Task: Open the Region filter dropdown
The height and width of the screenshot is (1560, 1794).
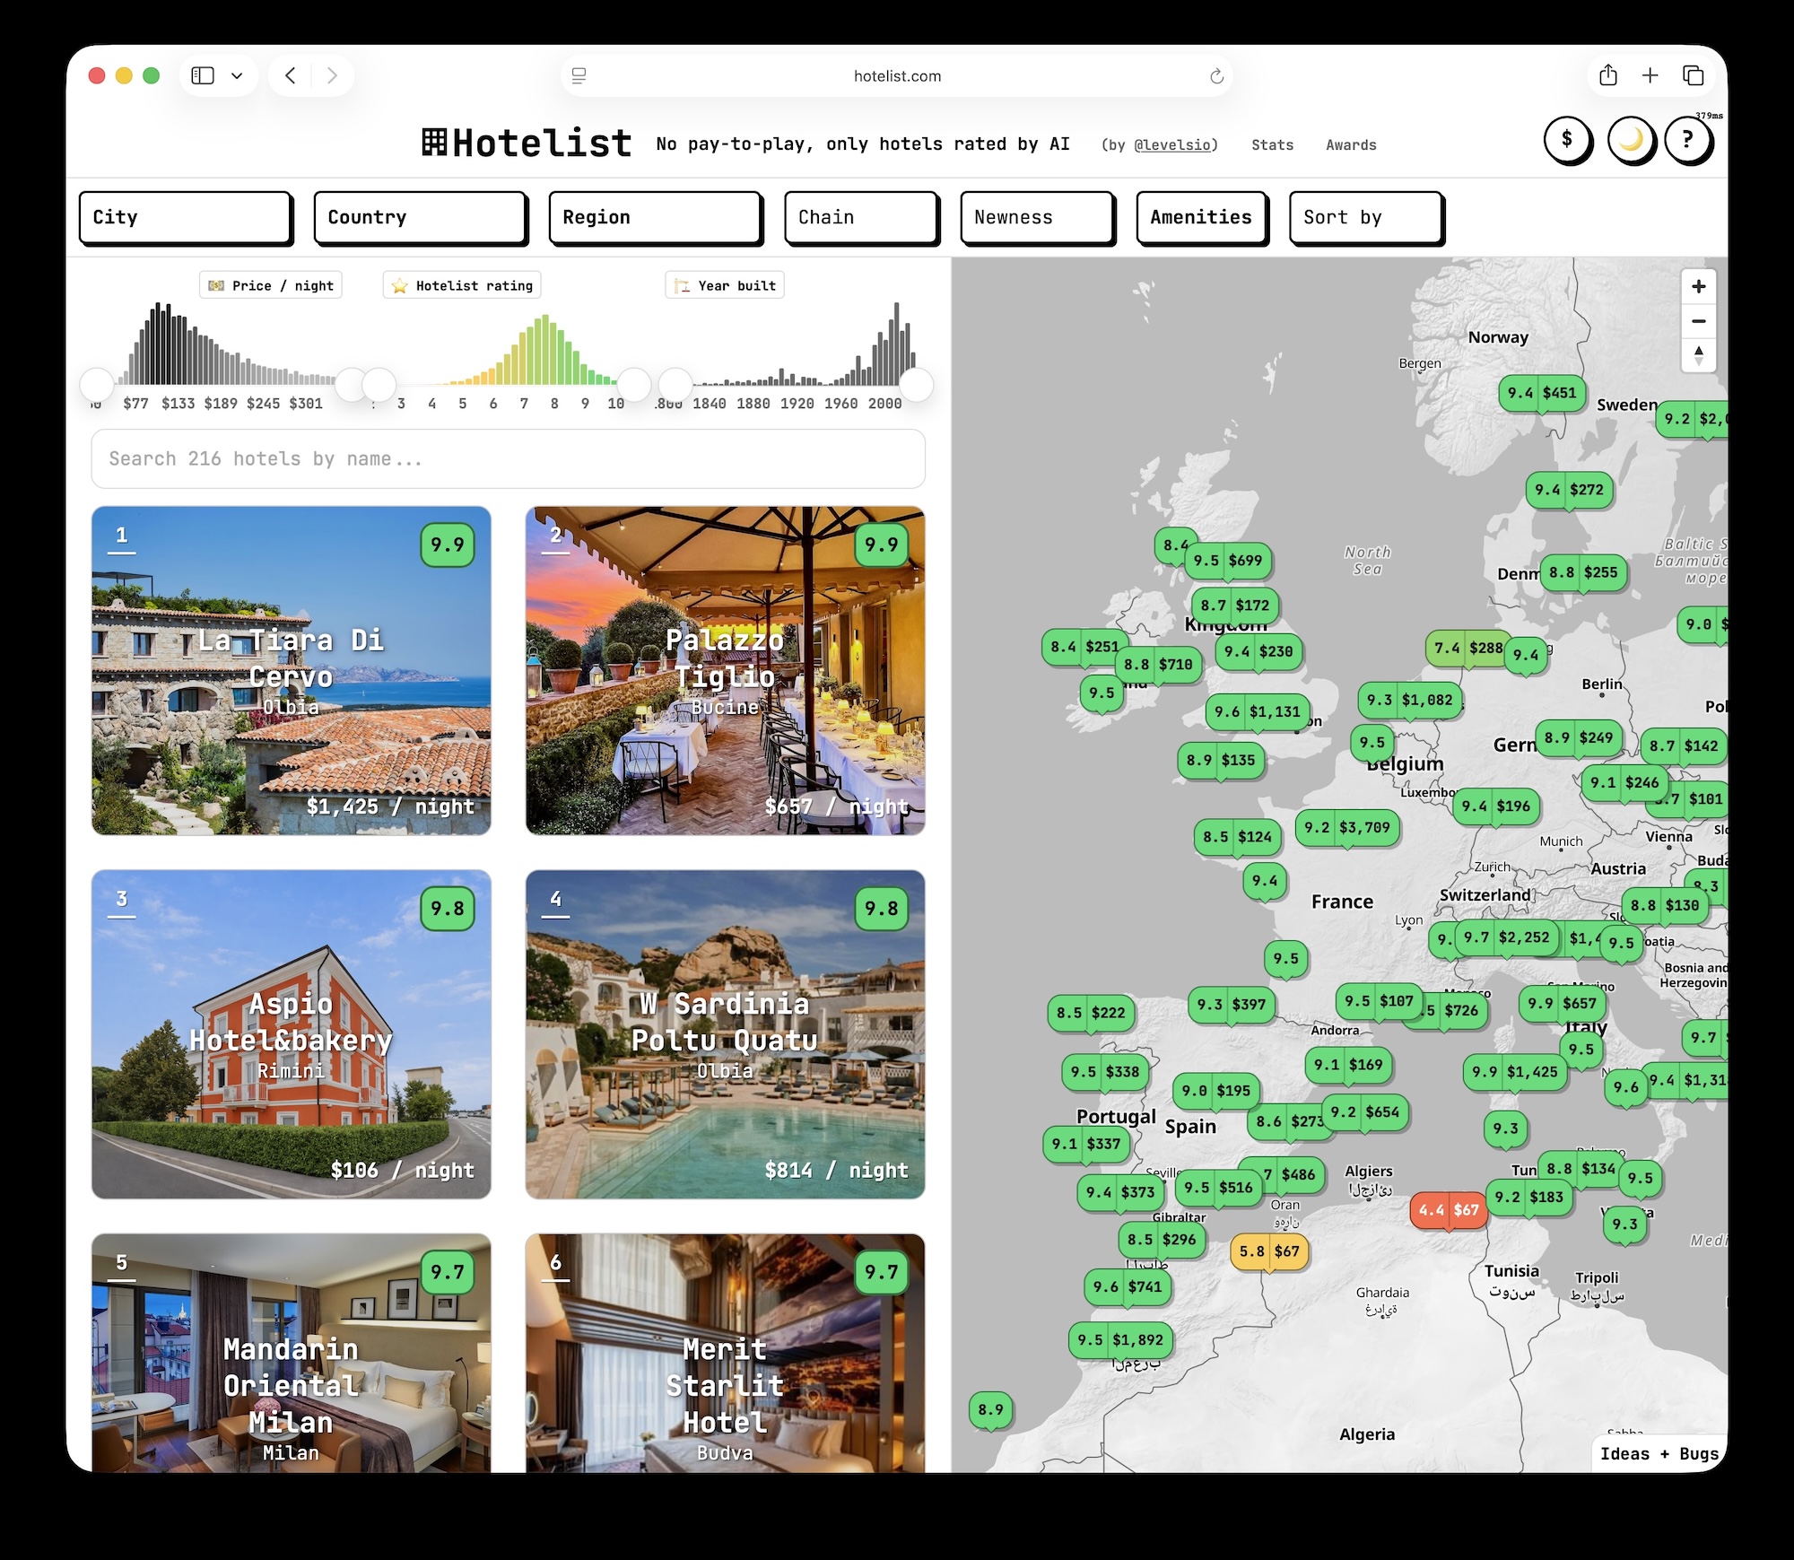Action: tap(656, 218)
